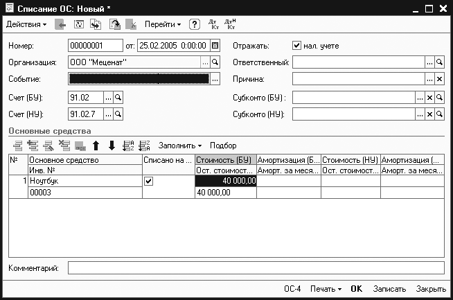
Task: Open selection for Ответственный field
Action: [x=429, y=62]
